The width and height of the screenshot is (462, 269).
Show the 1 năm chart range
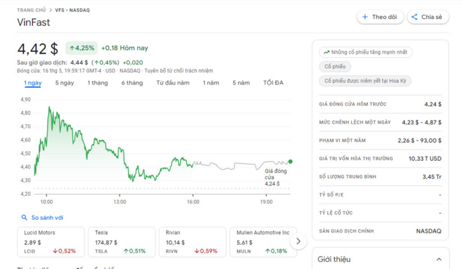pyautogui.click(x=211, y=83)
